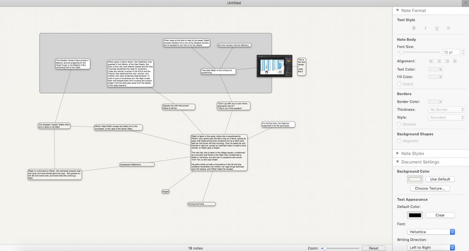Collapse the Note Format section
469x251 pixels.
(398, 10)
